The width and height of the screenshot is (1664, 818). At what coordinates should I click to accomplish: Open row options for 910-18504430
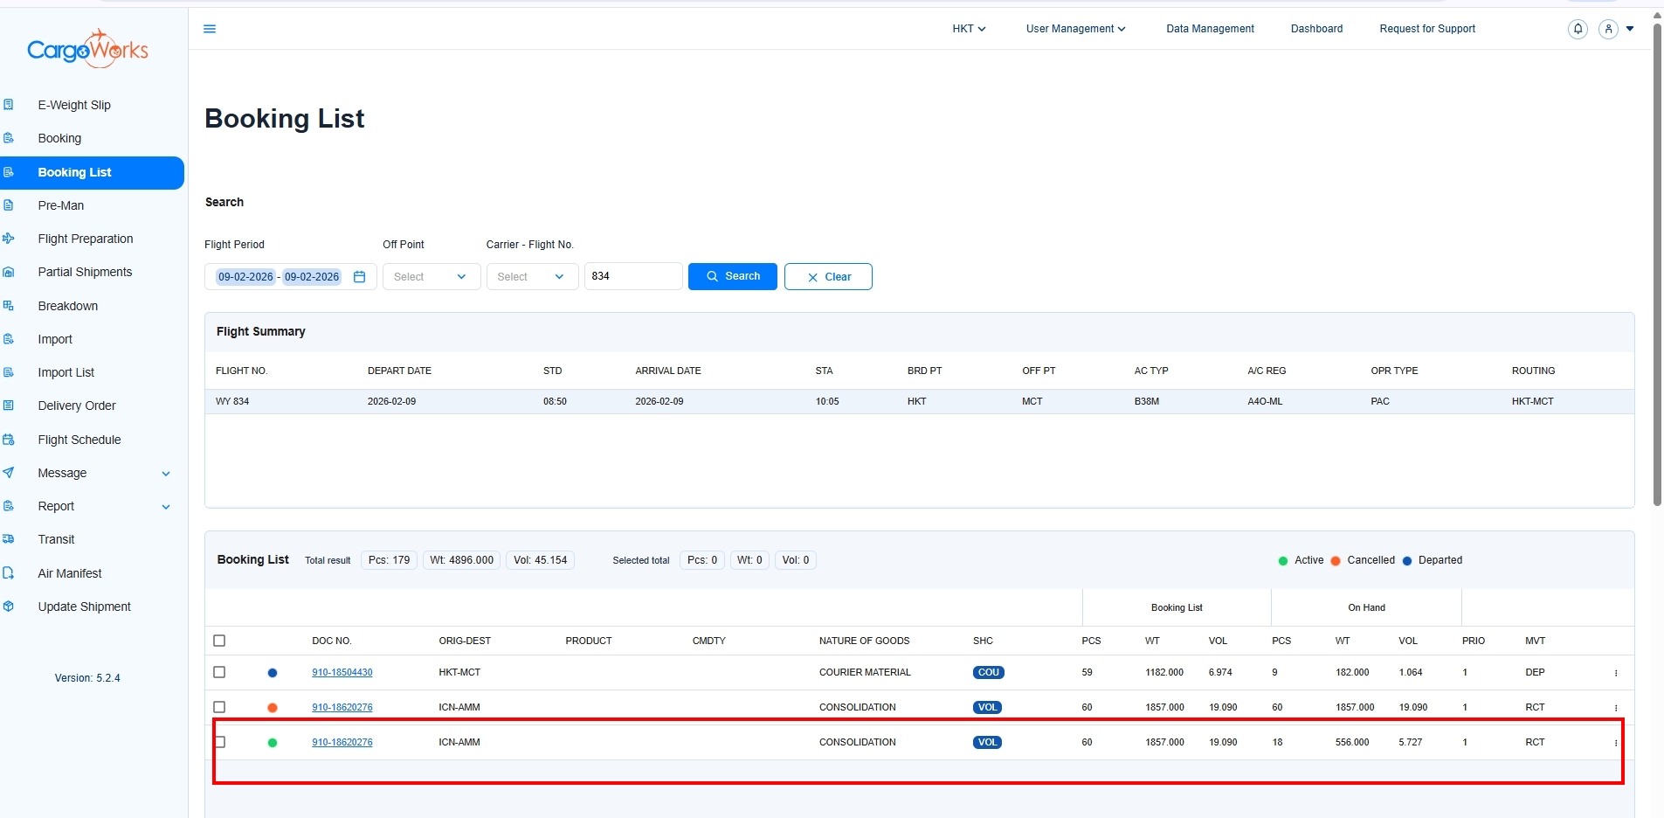coord(1615,673)
